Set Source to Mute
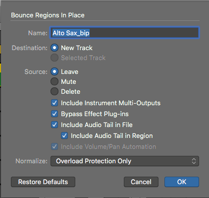The height and width of the screenshot is (198, 209). (54, 81)
